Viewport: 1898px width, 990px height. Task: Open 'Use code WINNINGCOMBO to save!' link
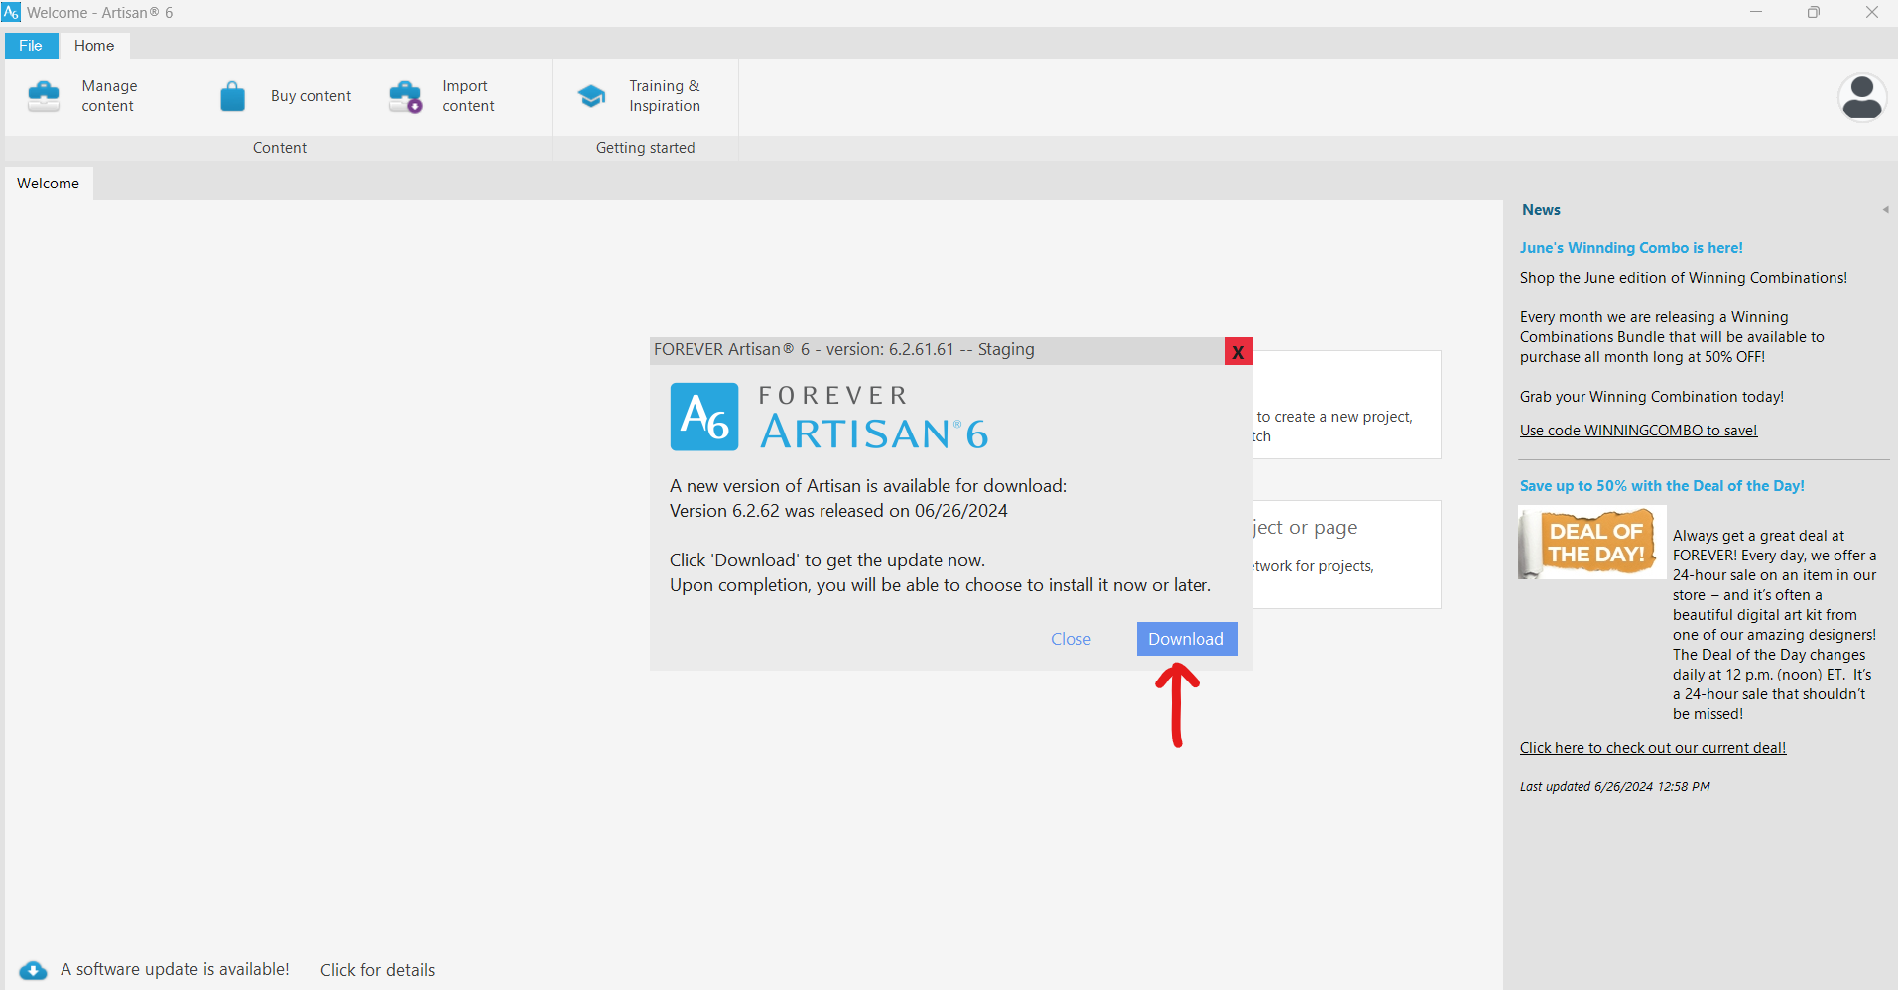pos(1639,431)
